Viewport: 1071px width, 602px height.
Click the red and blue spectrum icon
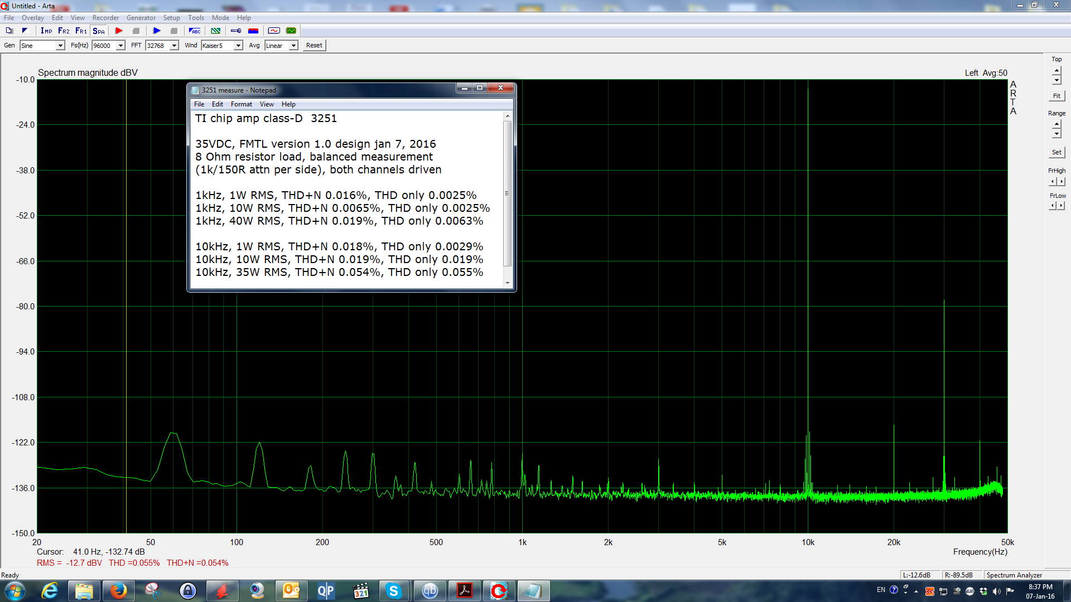[253, 31]
